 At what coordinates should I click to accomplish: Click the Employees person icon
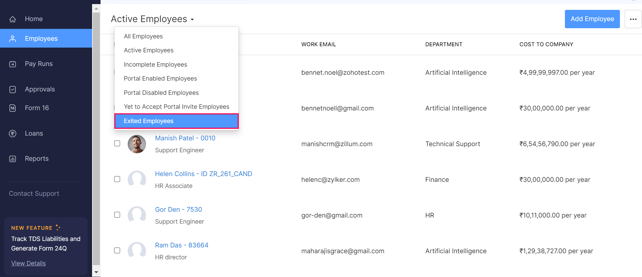coord(13,39)
